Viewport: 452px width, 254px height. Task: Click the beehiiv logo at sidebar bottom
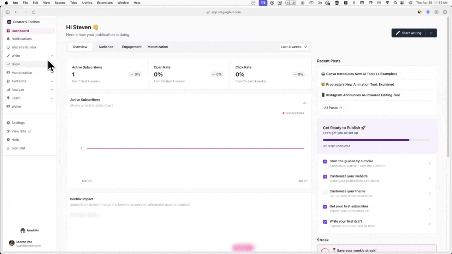(x=30, y=230)
